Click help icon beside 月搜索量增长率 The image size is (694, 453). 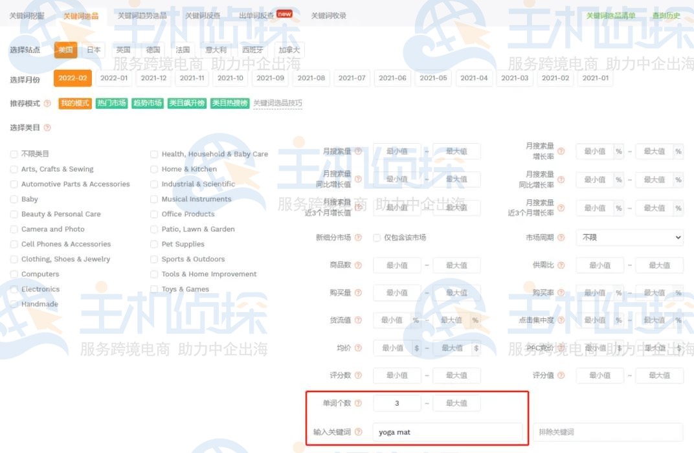coord(561,151)
